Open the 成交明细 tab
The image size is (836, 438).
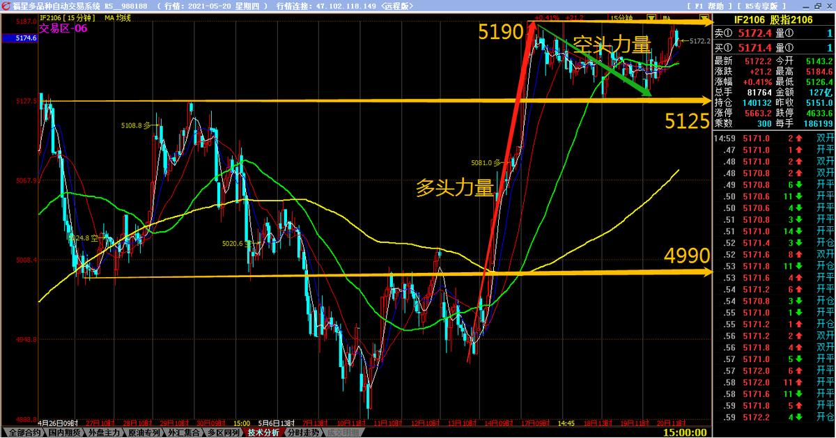click(x=343, y=432)
